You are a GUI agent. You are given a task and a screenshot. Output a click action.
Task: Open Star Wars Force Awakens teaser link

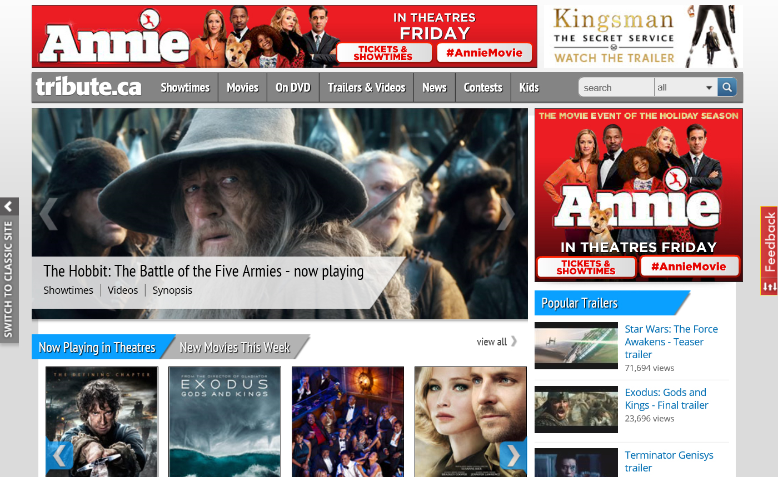coord(671,342)
